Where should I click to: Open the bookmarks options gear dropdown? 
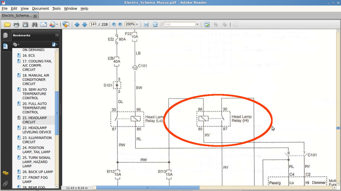pos(16,45)
